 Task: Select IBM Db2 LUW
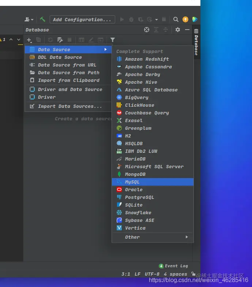[153, 151]
